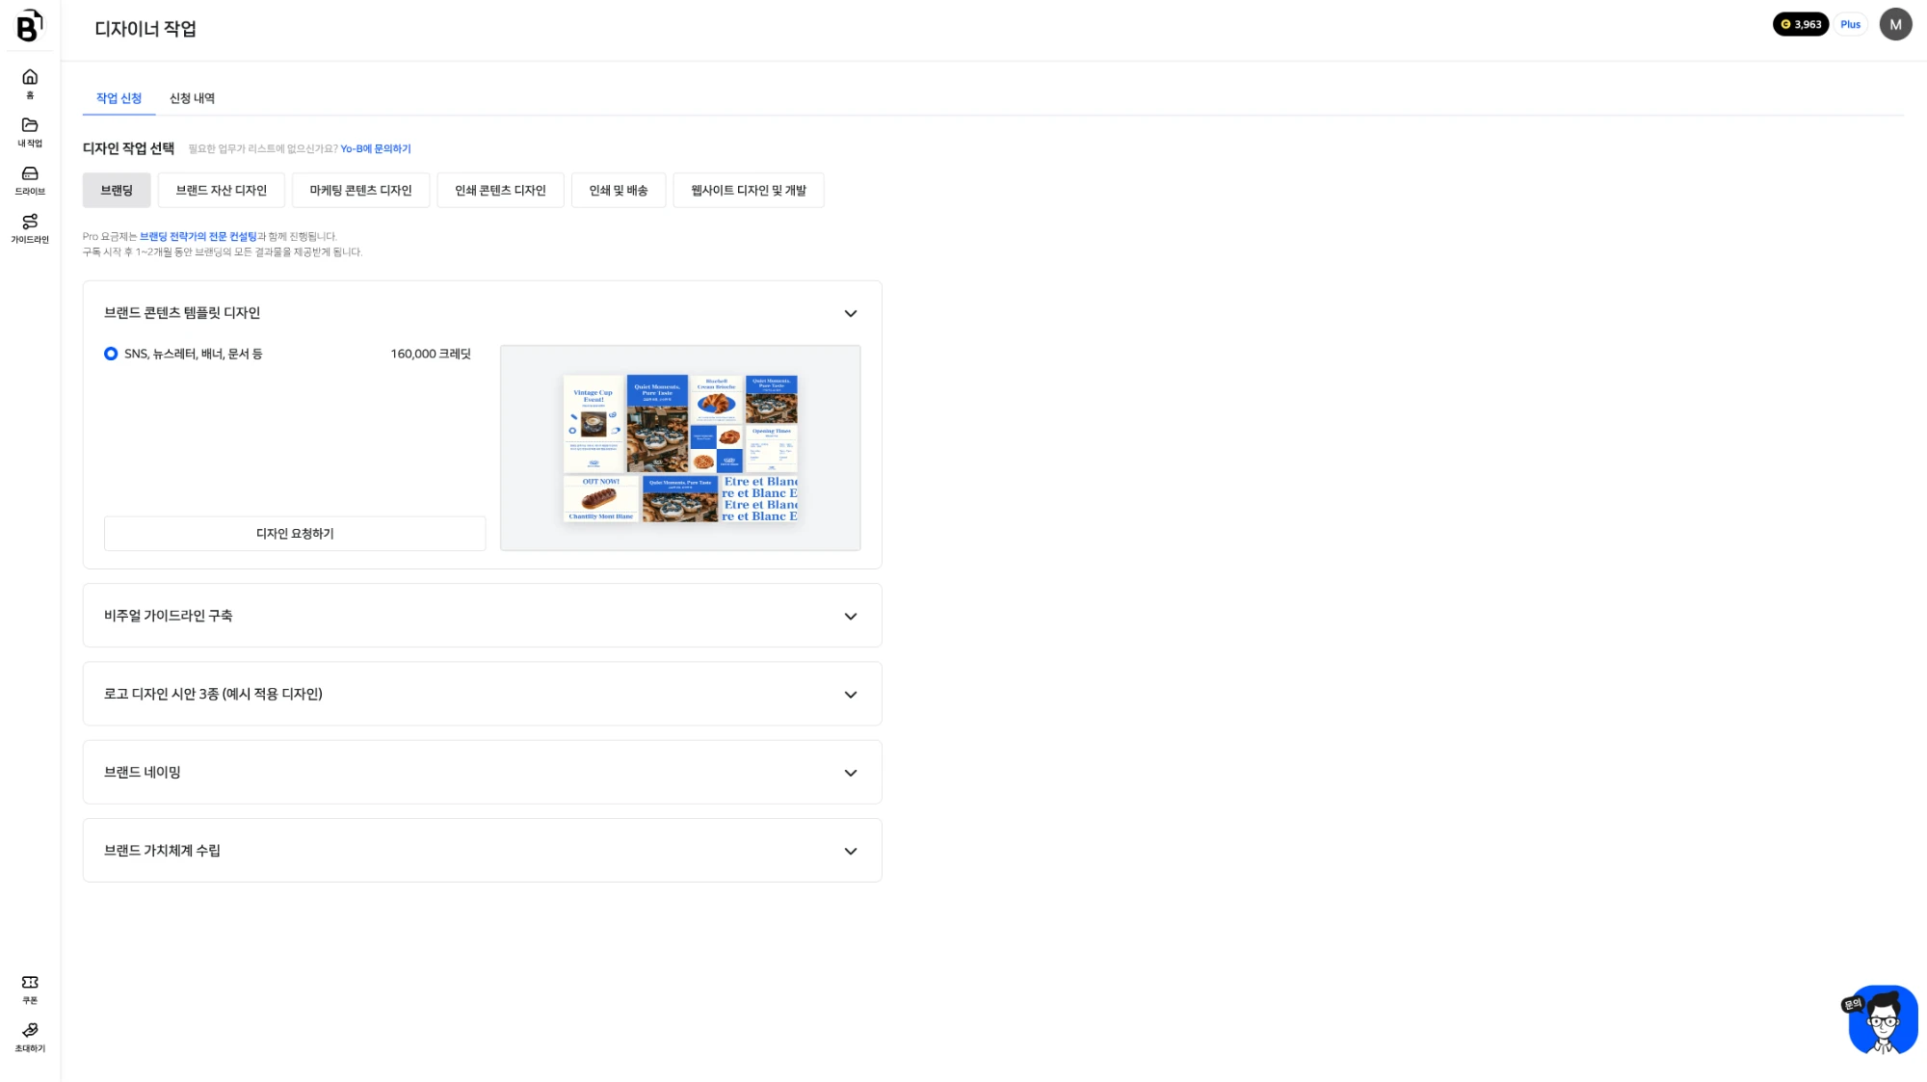Click the 디자이너 작업 page title
The image size is (1927, 1082).
click(x=145, y=28)
